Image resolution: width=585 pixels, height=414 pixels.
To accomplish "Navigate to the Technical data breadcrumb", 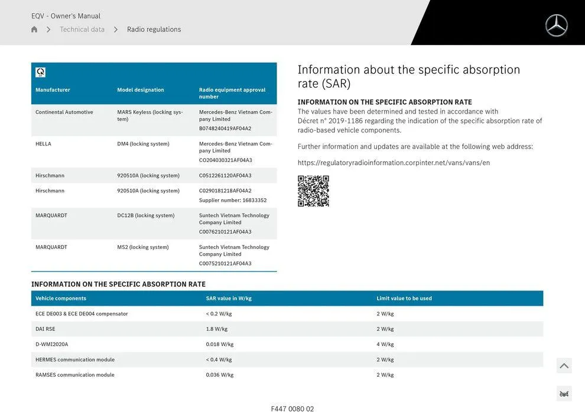I will 82,28.
